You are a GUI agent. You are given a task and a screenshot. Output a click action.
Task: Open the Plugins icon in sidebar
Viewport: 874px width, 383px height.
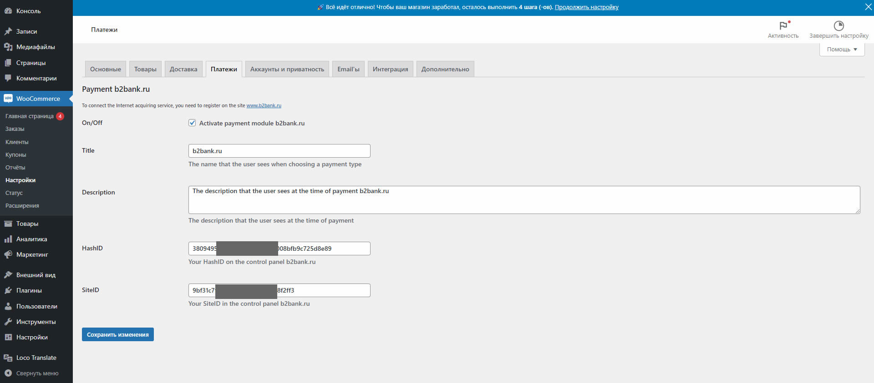(8, 291)
